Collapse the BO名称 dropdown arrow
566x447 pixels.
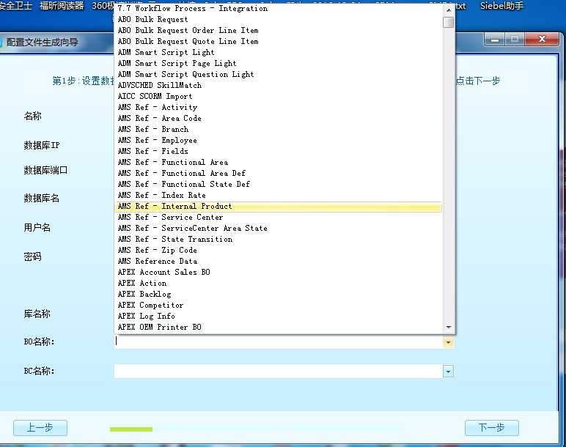[x=448, y=342]
